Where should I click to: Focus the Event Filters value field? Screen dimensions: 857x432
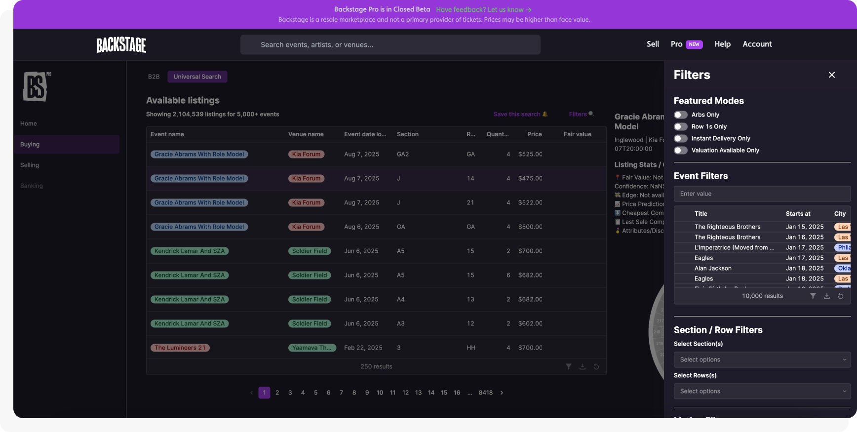tap(762, 194)
